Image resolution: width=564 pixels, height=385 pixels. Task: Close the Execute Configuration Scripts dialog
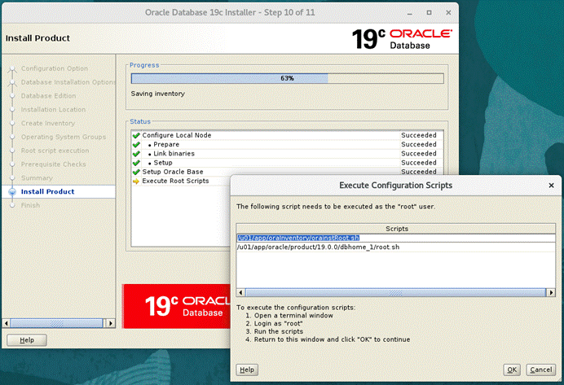coord(551,186)
